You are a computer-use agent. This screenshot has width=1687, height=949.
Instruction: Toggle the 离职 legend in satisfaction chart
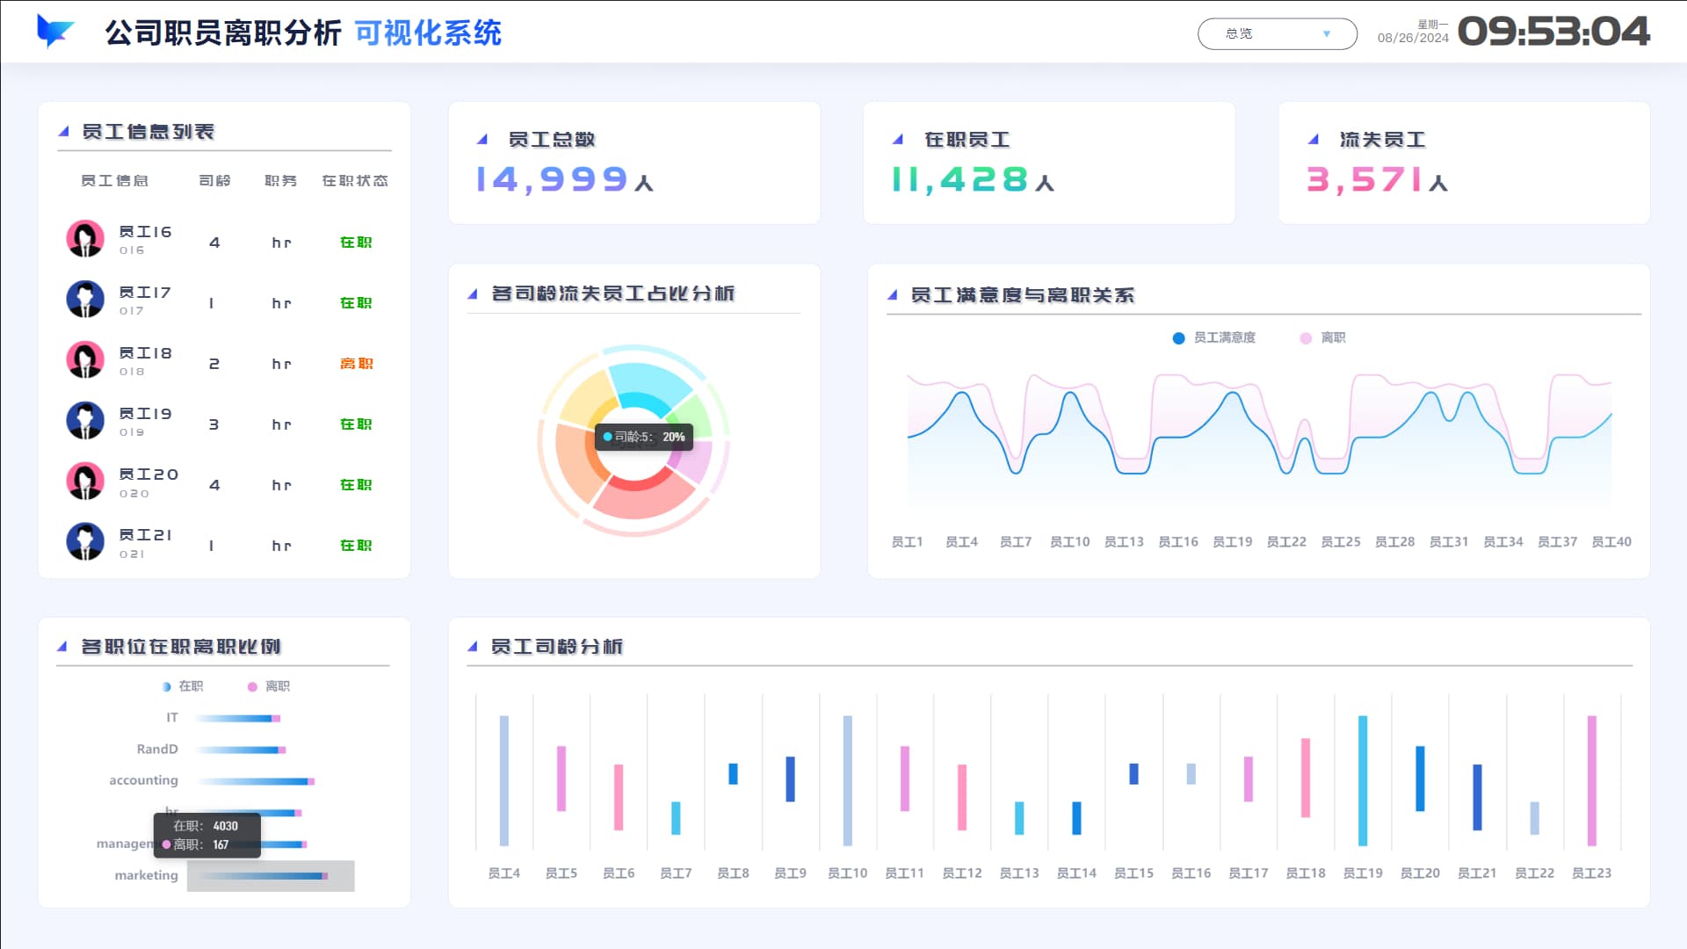(1322, 337)
